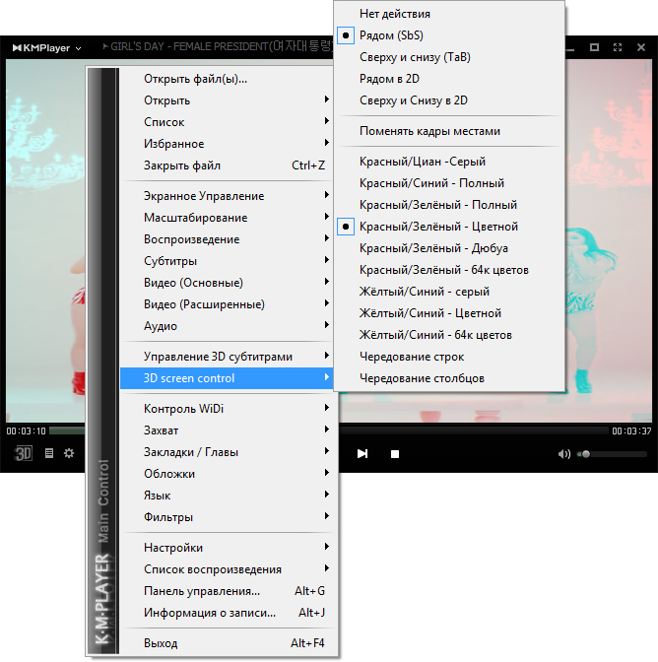The height and width of the screenshot is (662, 658).
Task: Choose Красный/Синий - Полный anaglyph
Action: (449, 183)
